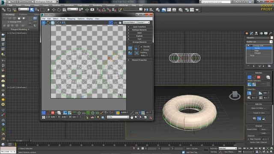Click the lock selection icon in Edit UVWs

pyautogui.click(x=87, y=117)
